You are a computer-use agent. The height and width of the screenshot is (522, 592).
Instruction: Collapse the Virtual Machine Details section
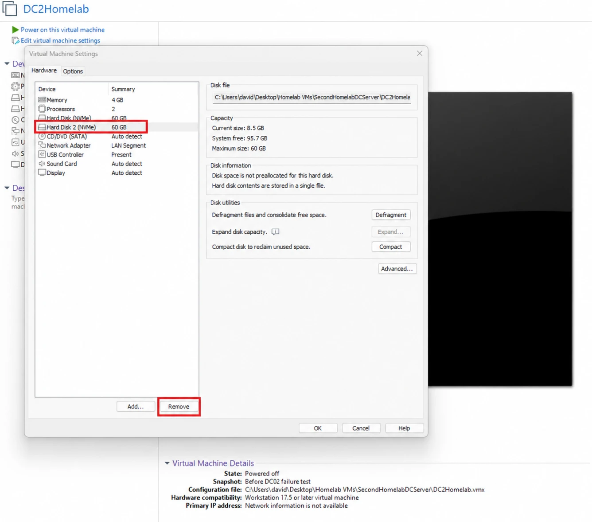point(167,463)
